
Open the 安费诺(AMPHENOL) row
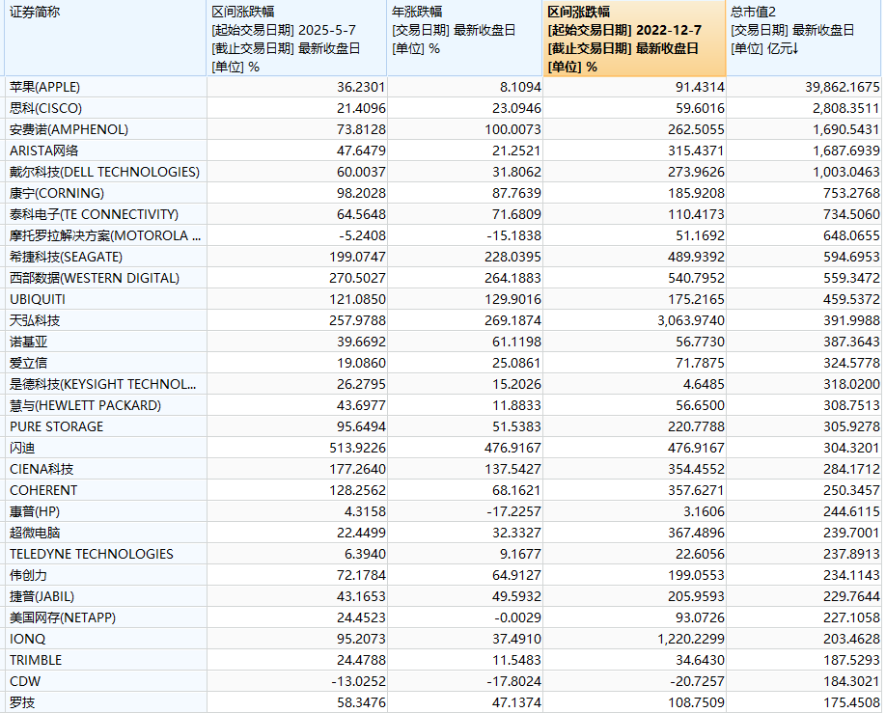pyautogui.click(x=69, y=129)
